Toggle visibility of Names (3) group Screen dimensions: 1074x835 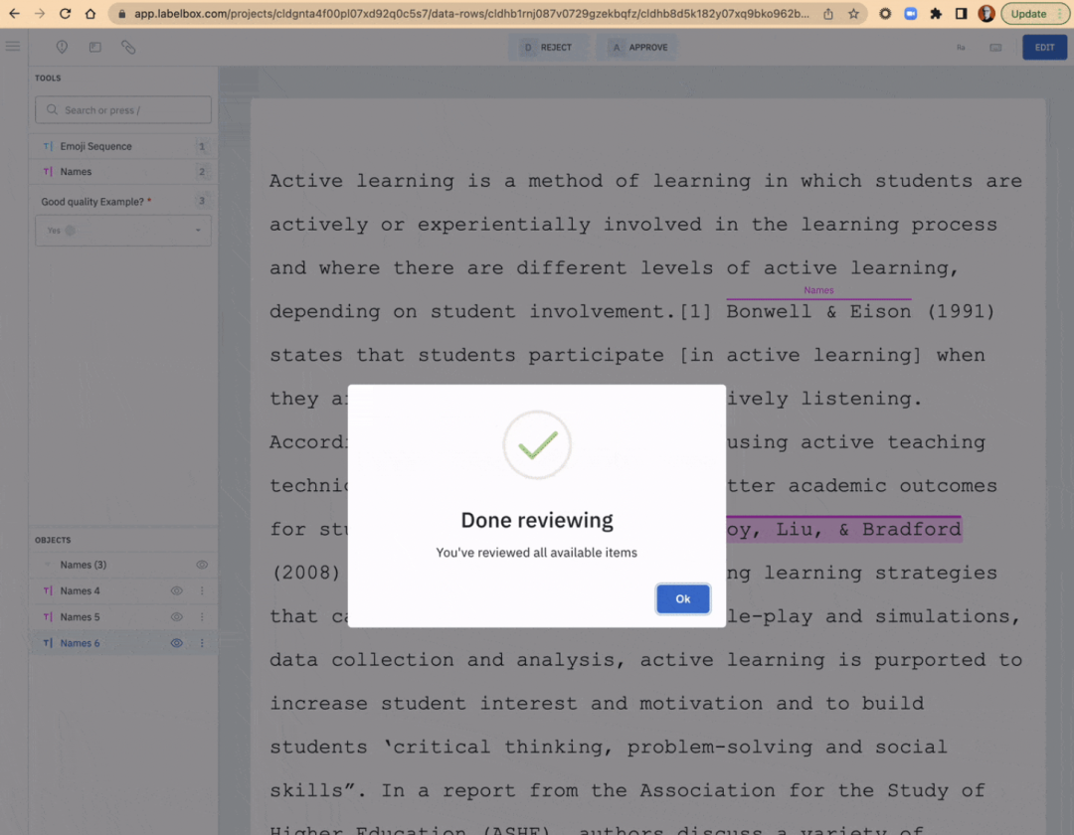tap(202, 565)
